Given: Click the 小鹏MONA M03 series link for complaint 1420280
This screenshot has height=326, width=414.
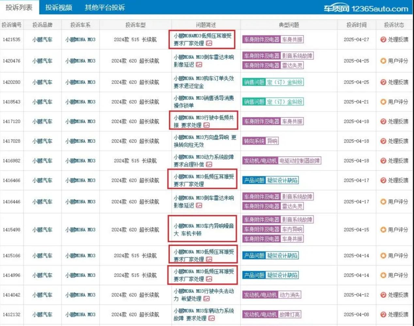Looking at the screenshot, I should pos(80,82).
